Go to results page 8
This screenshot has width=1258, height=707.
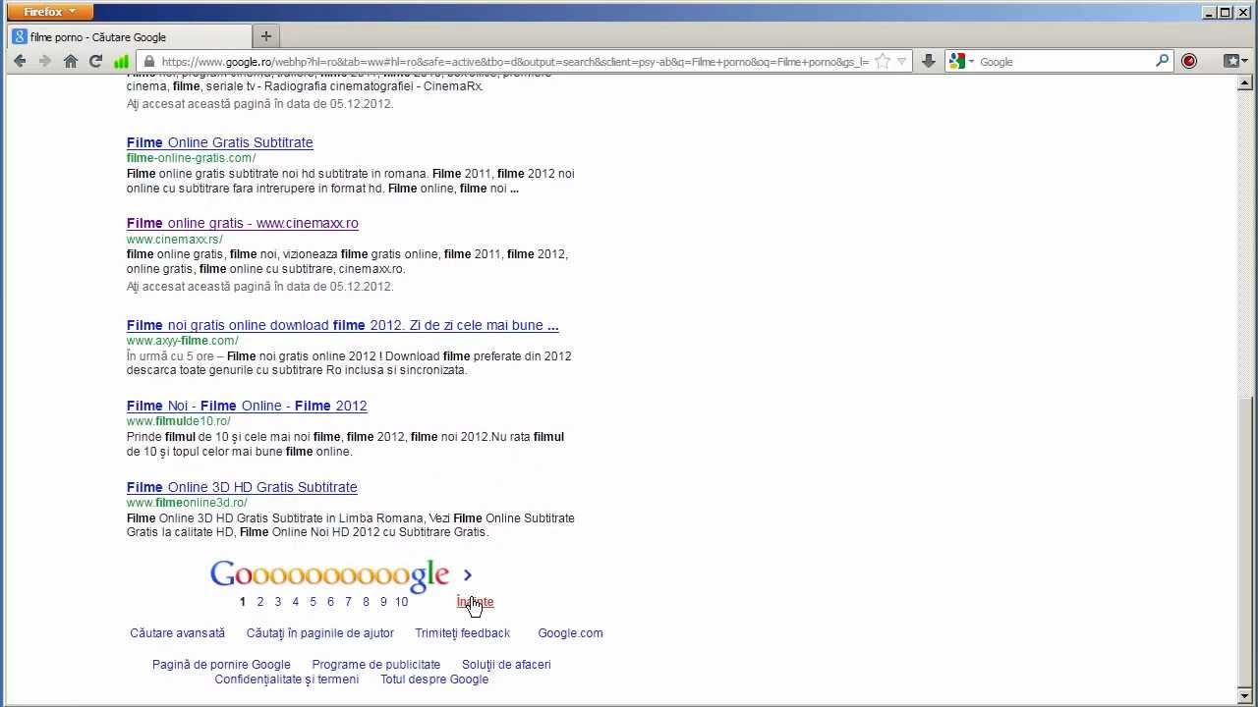click(366, 602)
